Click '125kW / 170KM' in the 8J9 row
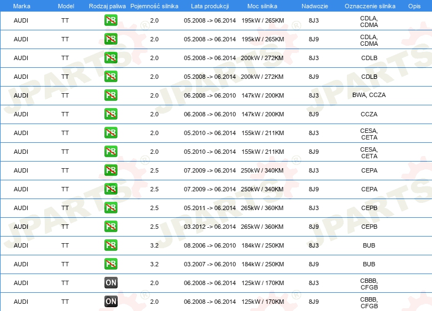Image resolution: width=432 pixels, height=311 pixels. coord(262,302)
